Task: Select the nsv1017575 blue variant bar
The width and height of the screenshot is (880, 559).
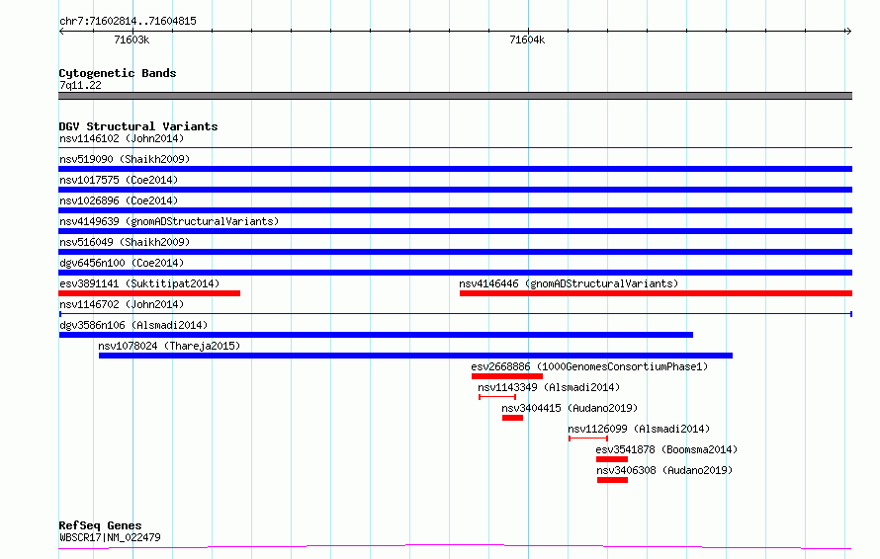Action: (455, 190)
